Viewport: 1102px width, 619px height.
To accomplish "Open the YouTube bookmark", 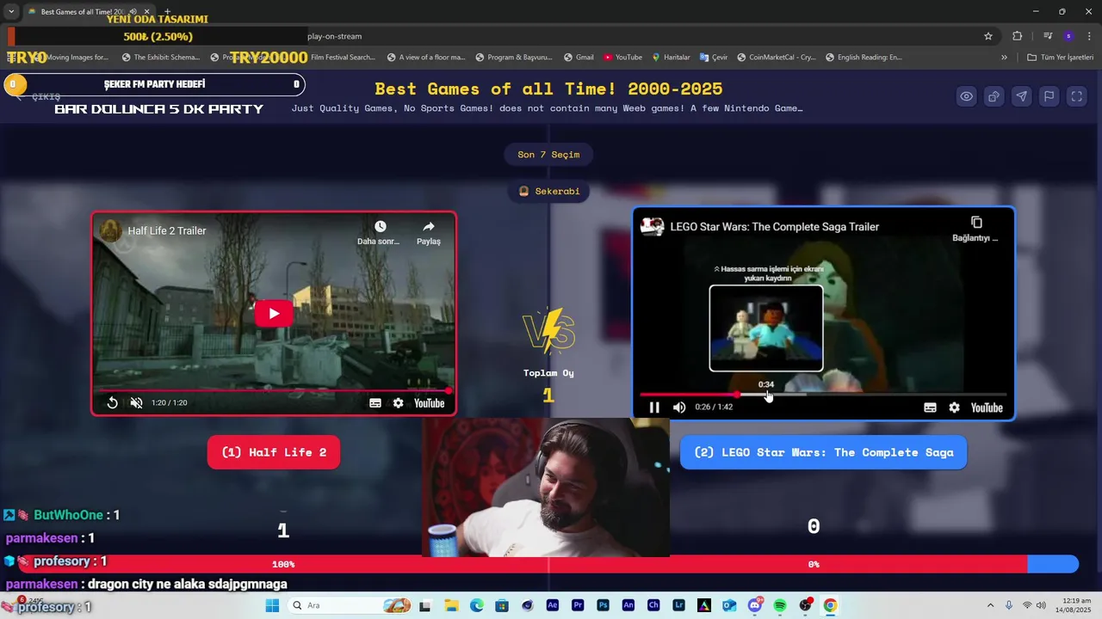I will click(622, 58).
